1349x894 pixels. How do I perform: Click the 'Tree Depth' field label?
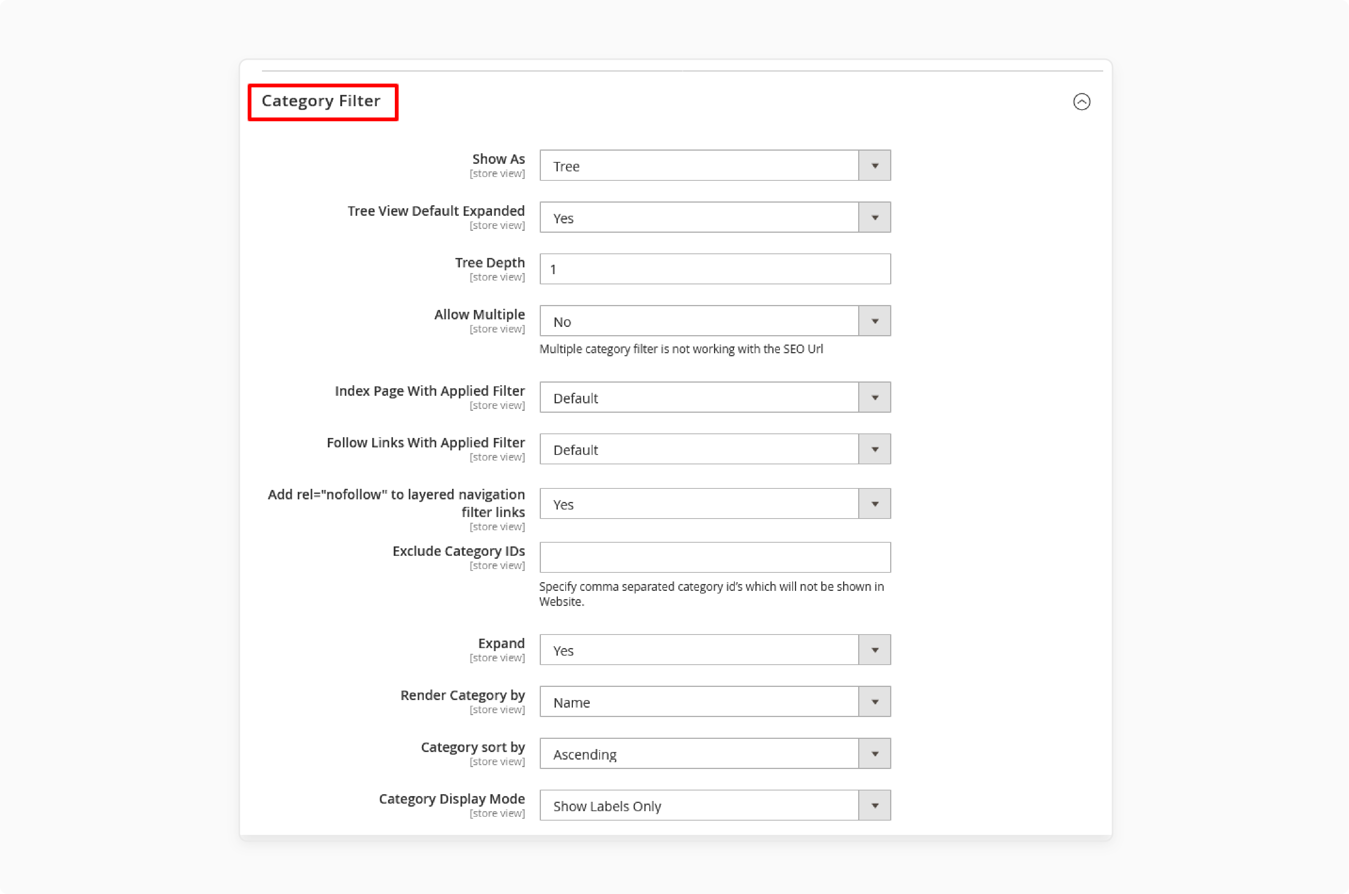point(490,263)
